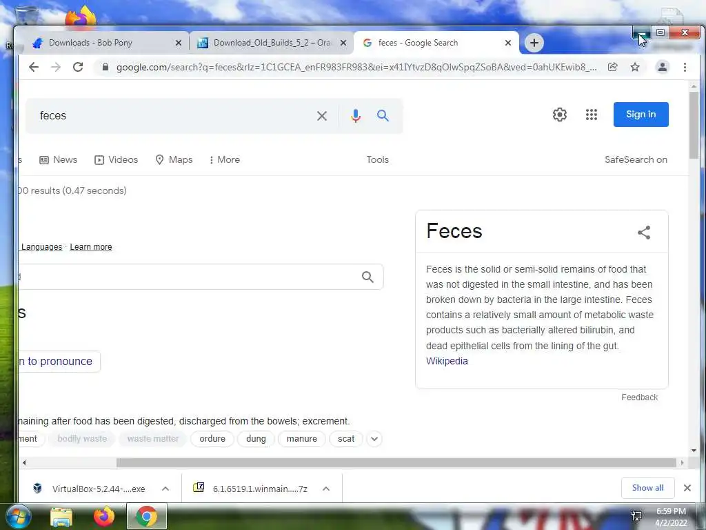Launch Firefox from the taskbar
706x530 pixels.
[104, 516]
